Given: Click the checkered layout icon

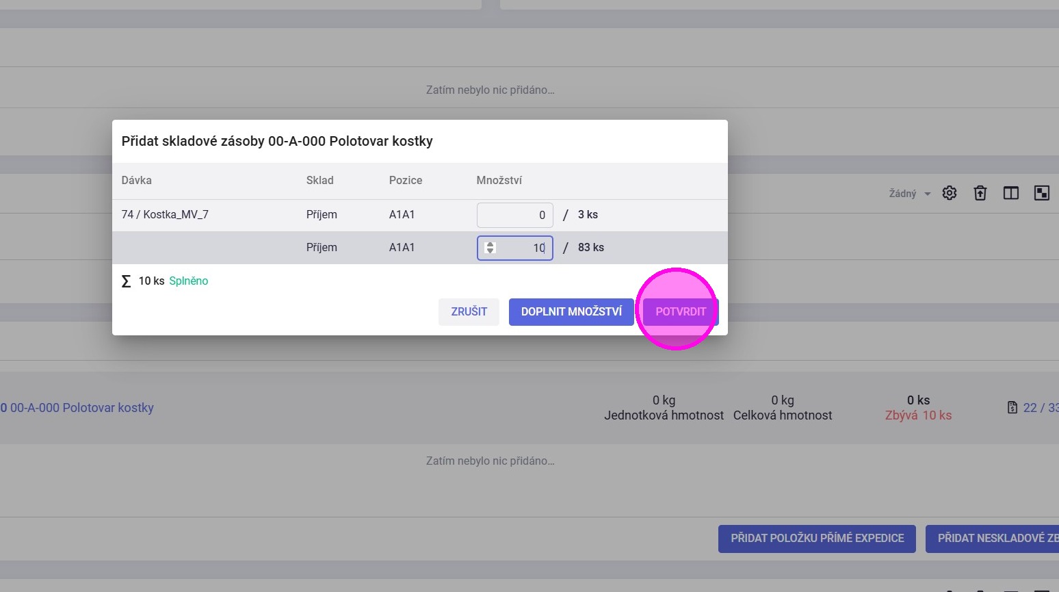Looking at the screenshot, I should (1041, 193).
